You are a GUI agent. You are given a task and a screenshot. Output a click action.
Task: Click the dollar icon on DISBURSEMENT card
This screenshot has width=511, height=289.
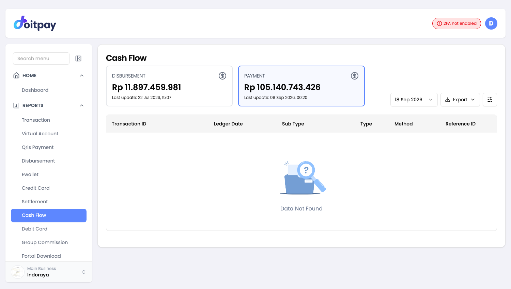point(222,76)
